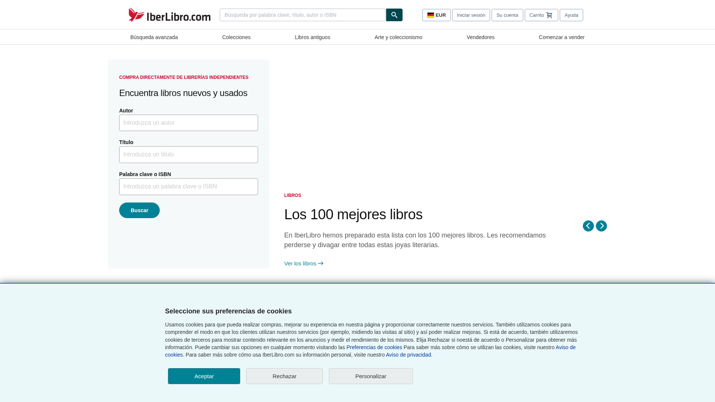Screen dimensions: 715x402
Task: Click Personalizar cookie button
Action: [x=371, y=376]
